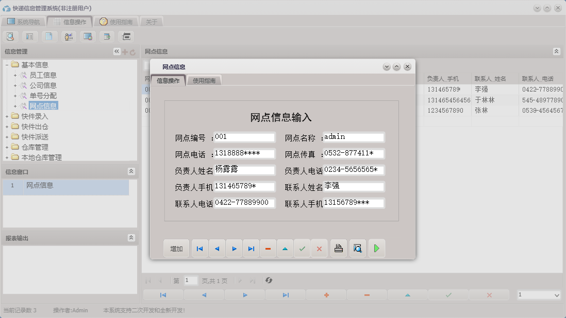Cancel edits using red X button

[x=319, y=248]
